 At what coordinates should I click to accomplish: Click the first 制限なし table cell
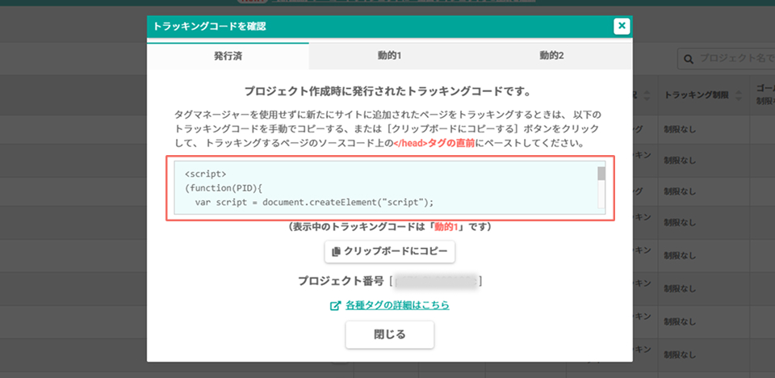680,130
